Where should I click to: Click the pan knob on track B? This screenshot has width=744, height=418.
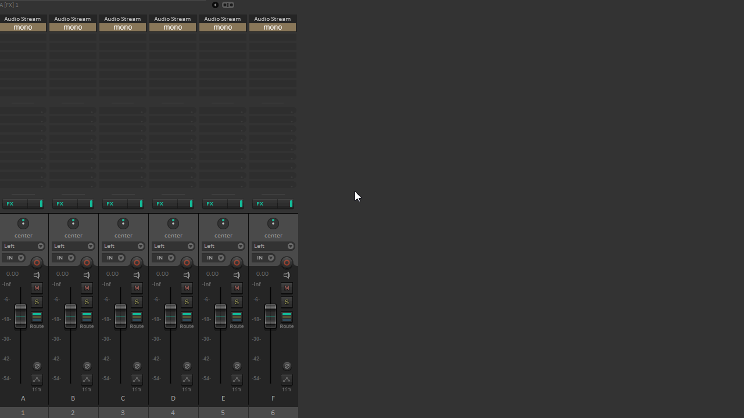73,224
